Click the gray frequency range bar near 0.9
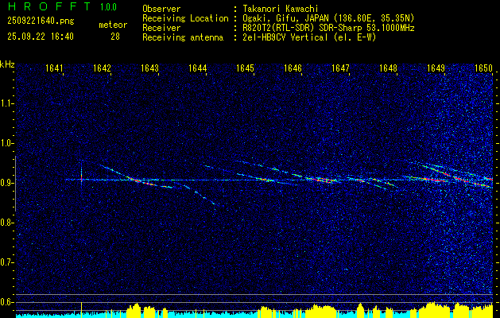 (15, 184)
